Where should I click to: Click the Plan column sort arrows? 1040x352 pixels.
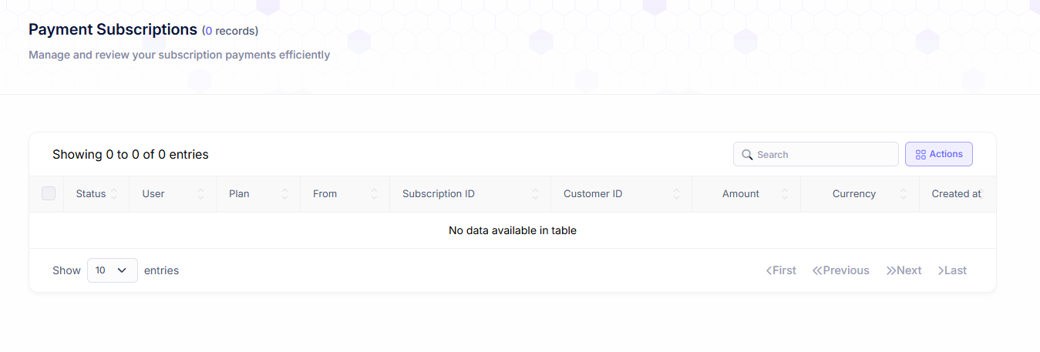tap(284, 194)
